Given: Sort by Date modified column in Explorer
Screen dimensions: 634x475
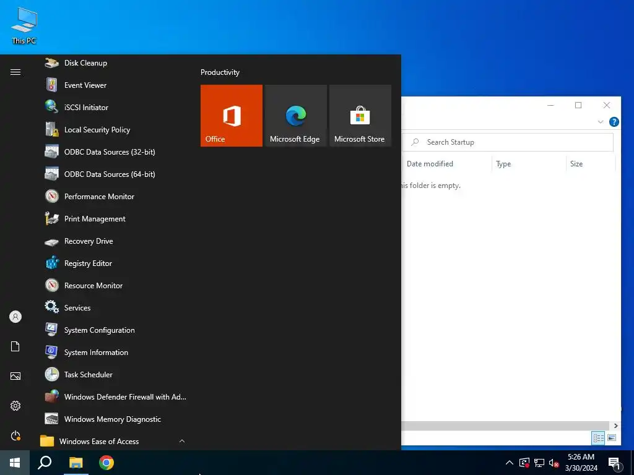Looking at the screenshot, I should [x=447, y=163].
